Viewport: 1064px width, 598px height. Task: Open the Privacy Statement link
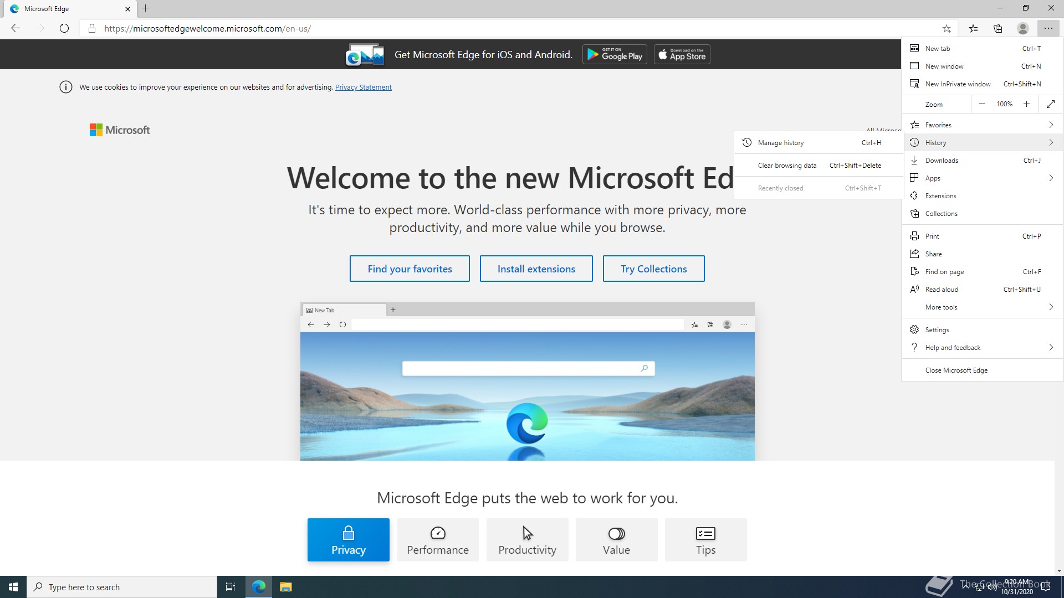point(363,87)
